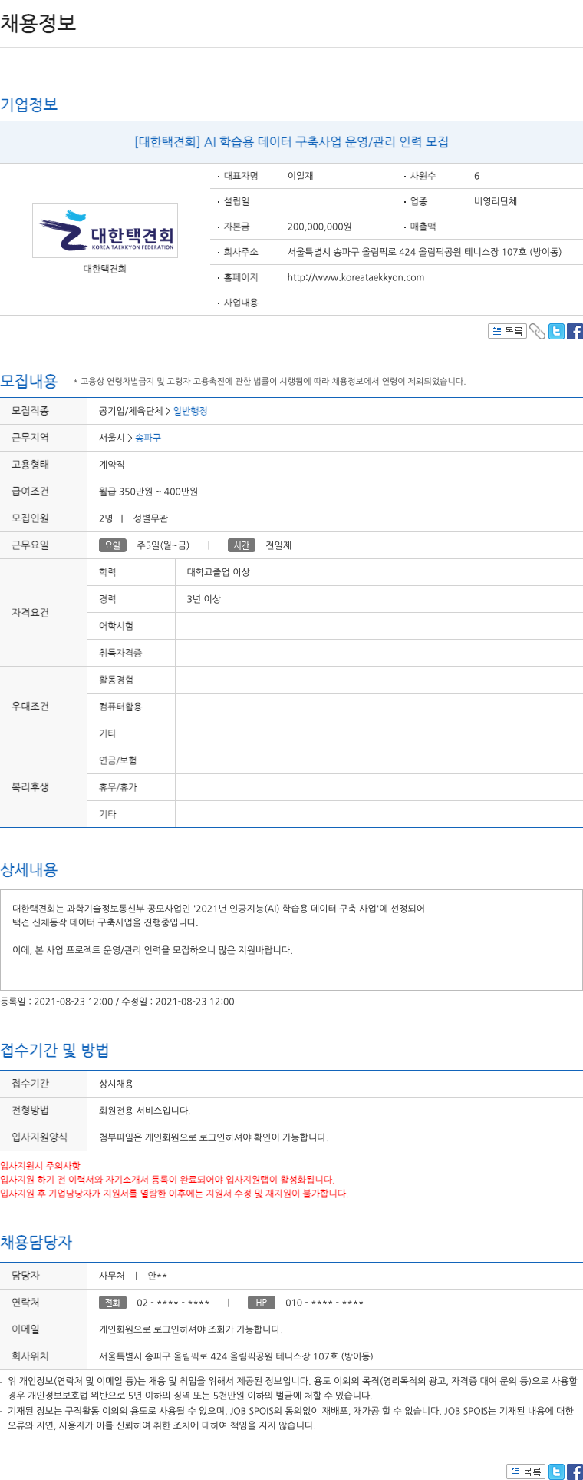Click the experience requirement '3년 이상'
Screen dimensions: 583x1480
tap(204, 599)
